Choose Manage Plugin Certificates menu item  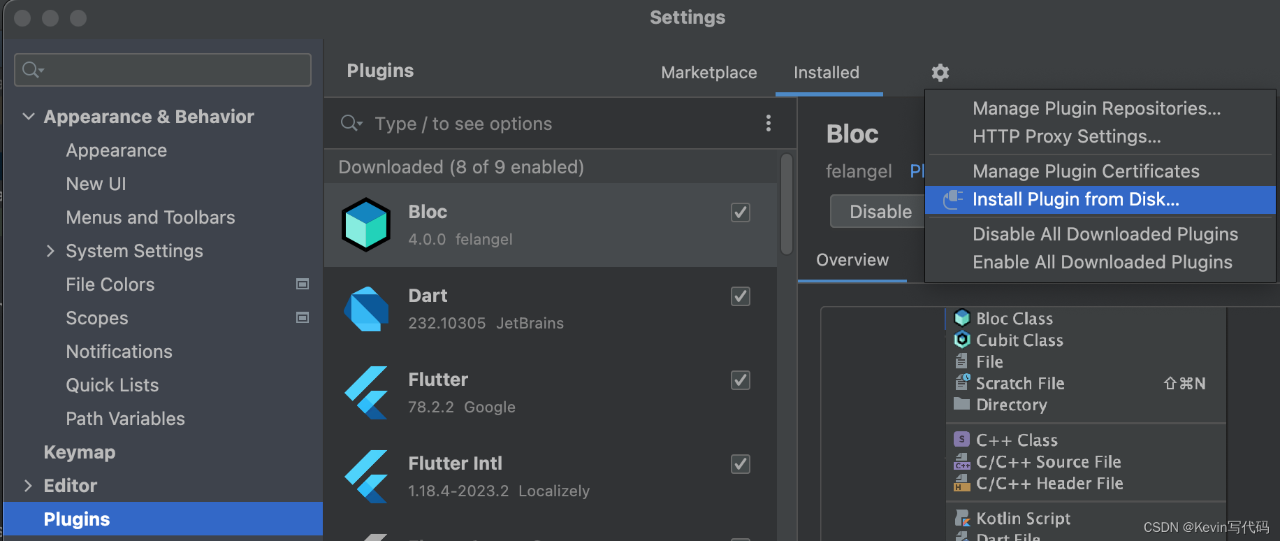1100,171
